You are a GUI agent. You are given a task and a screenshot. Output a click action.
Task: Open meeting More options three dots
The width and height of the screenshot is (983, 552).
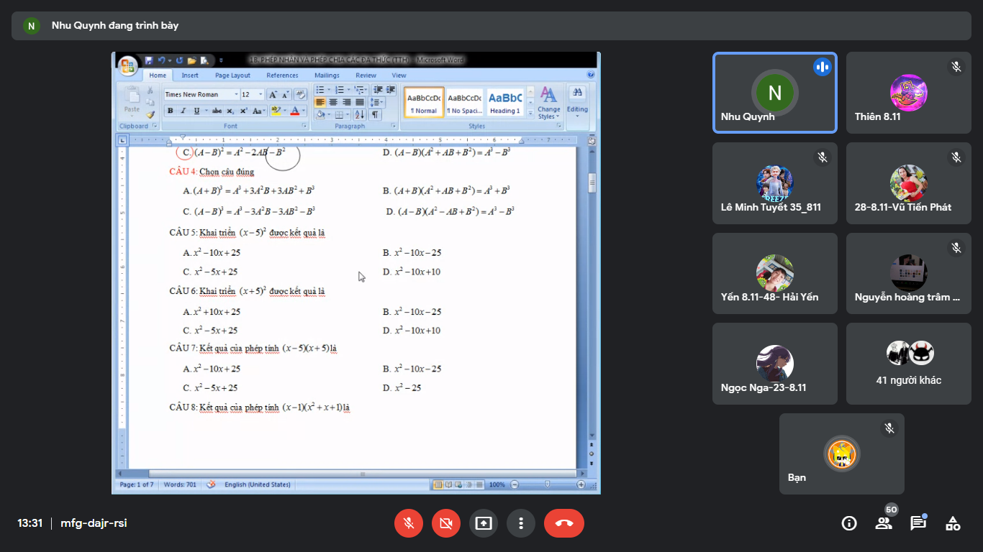click(521, 523)
